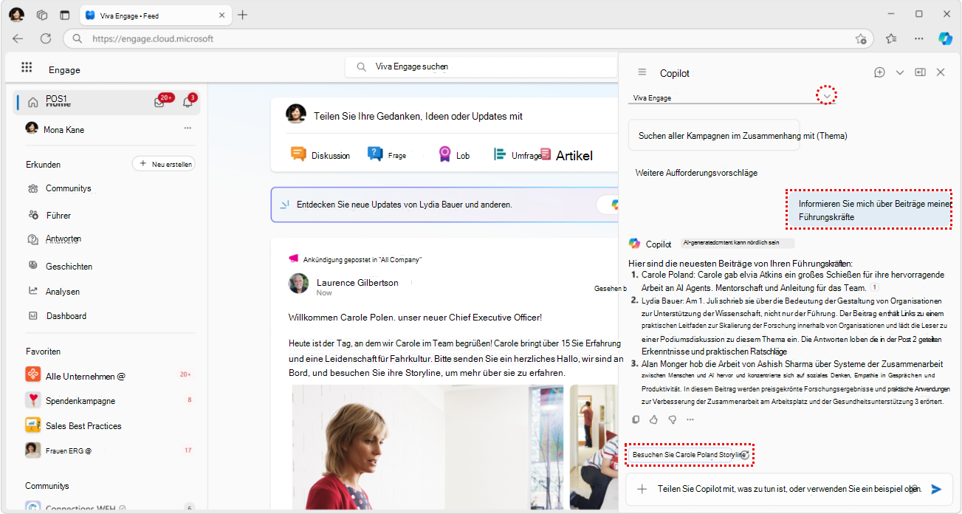This screenshot has width=962, height=514.
Task: Open the notifications bell icon
Action: (188, 102)
